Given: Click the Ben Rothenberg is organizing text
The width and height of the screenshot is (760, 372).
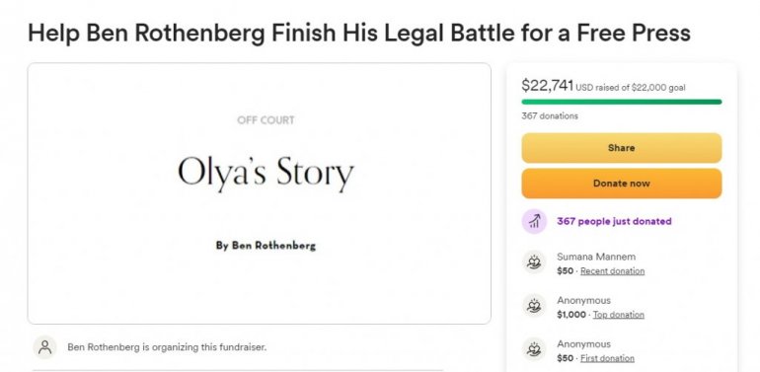Looking at the screenshot, I should click(x=167, y=347).
